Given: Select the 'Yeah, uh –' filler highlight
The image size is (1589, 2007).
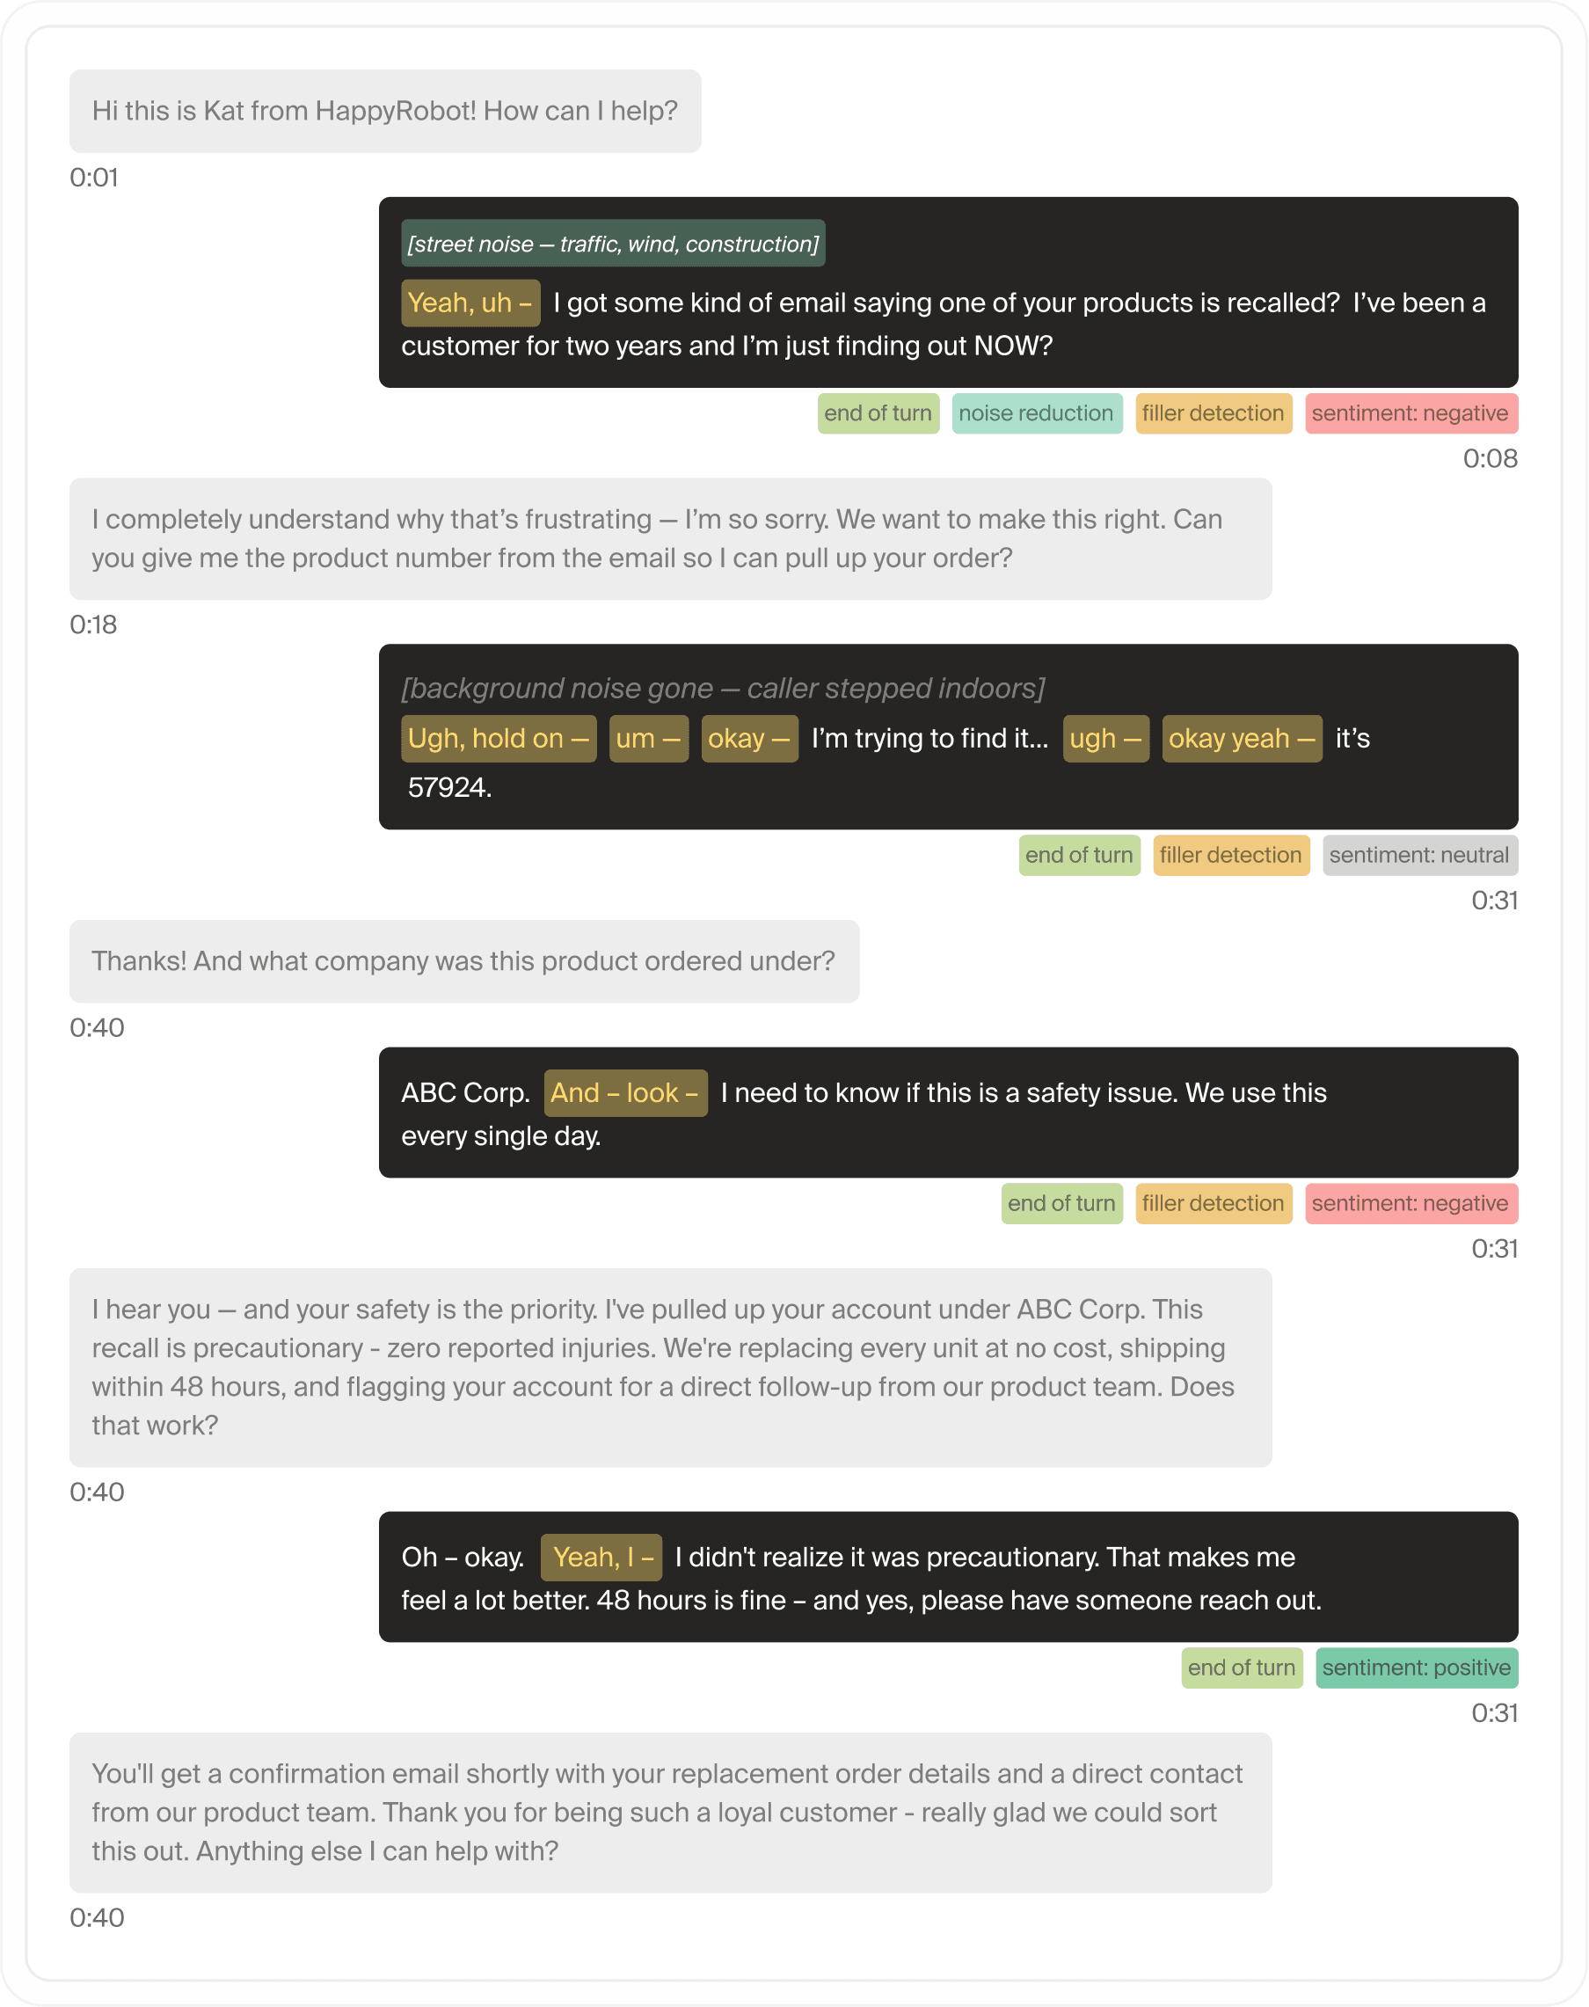Looking at the screenshot, I should [x=470, y=303].
